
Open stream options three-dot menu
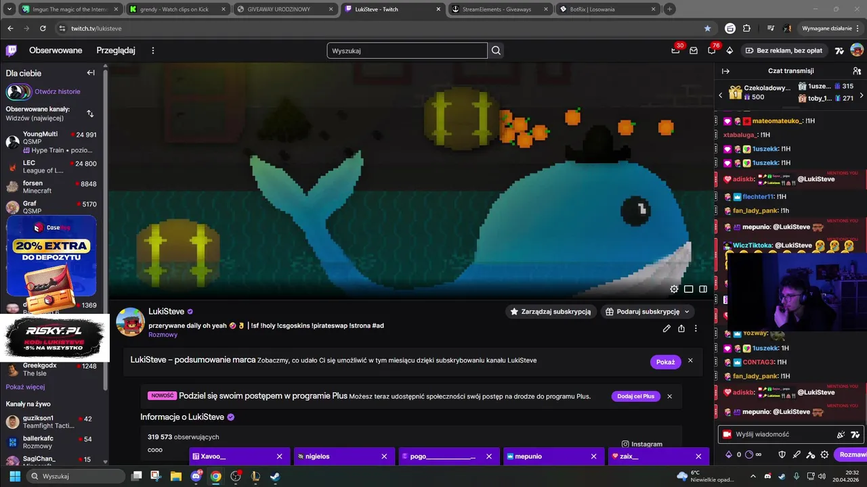[x=696, y=329]
